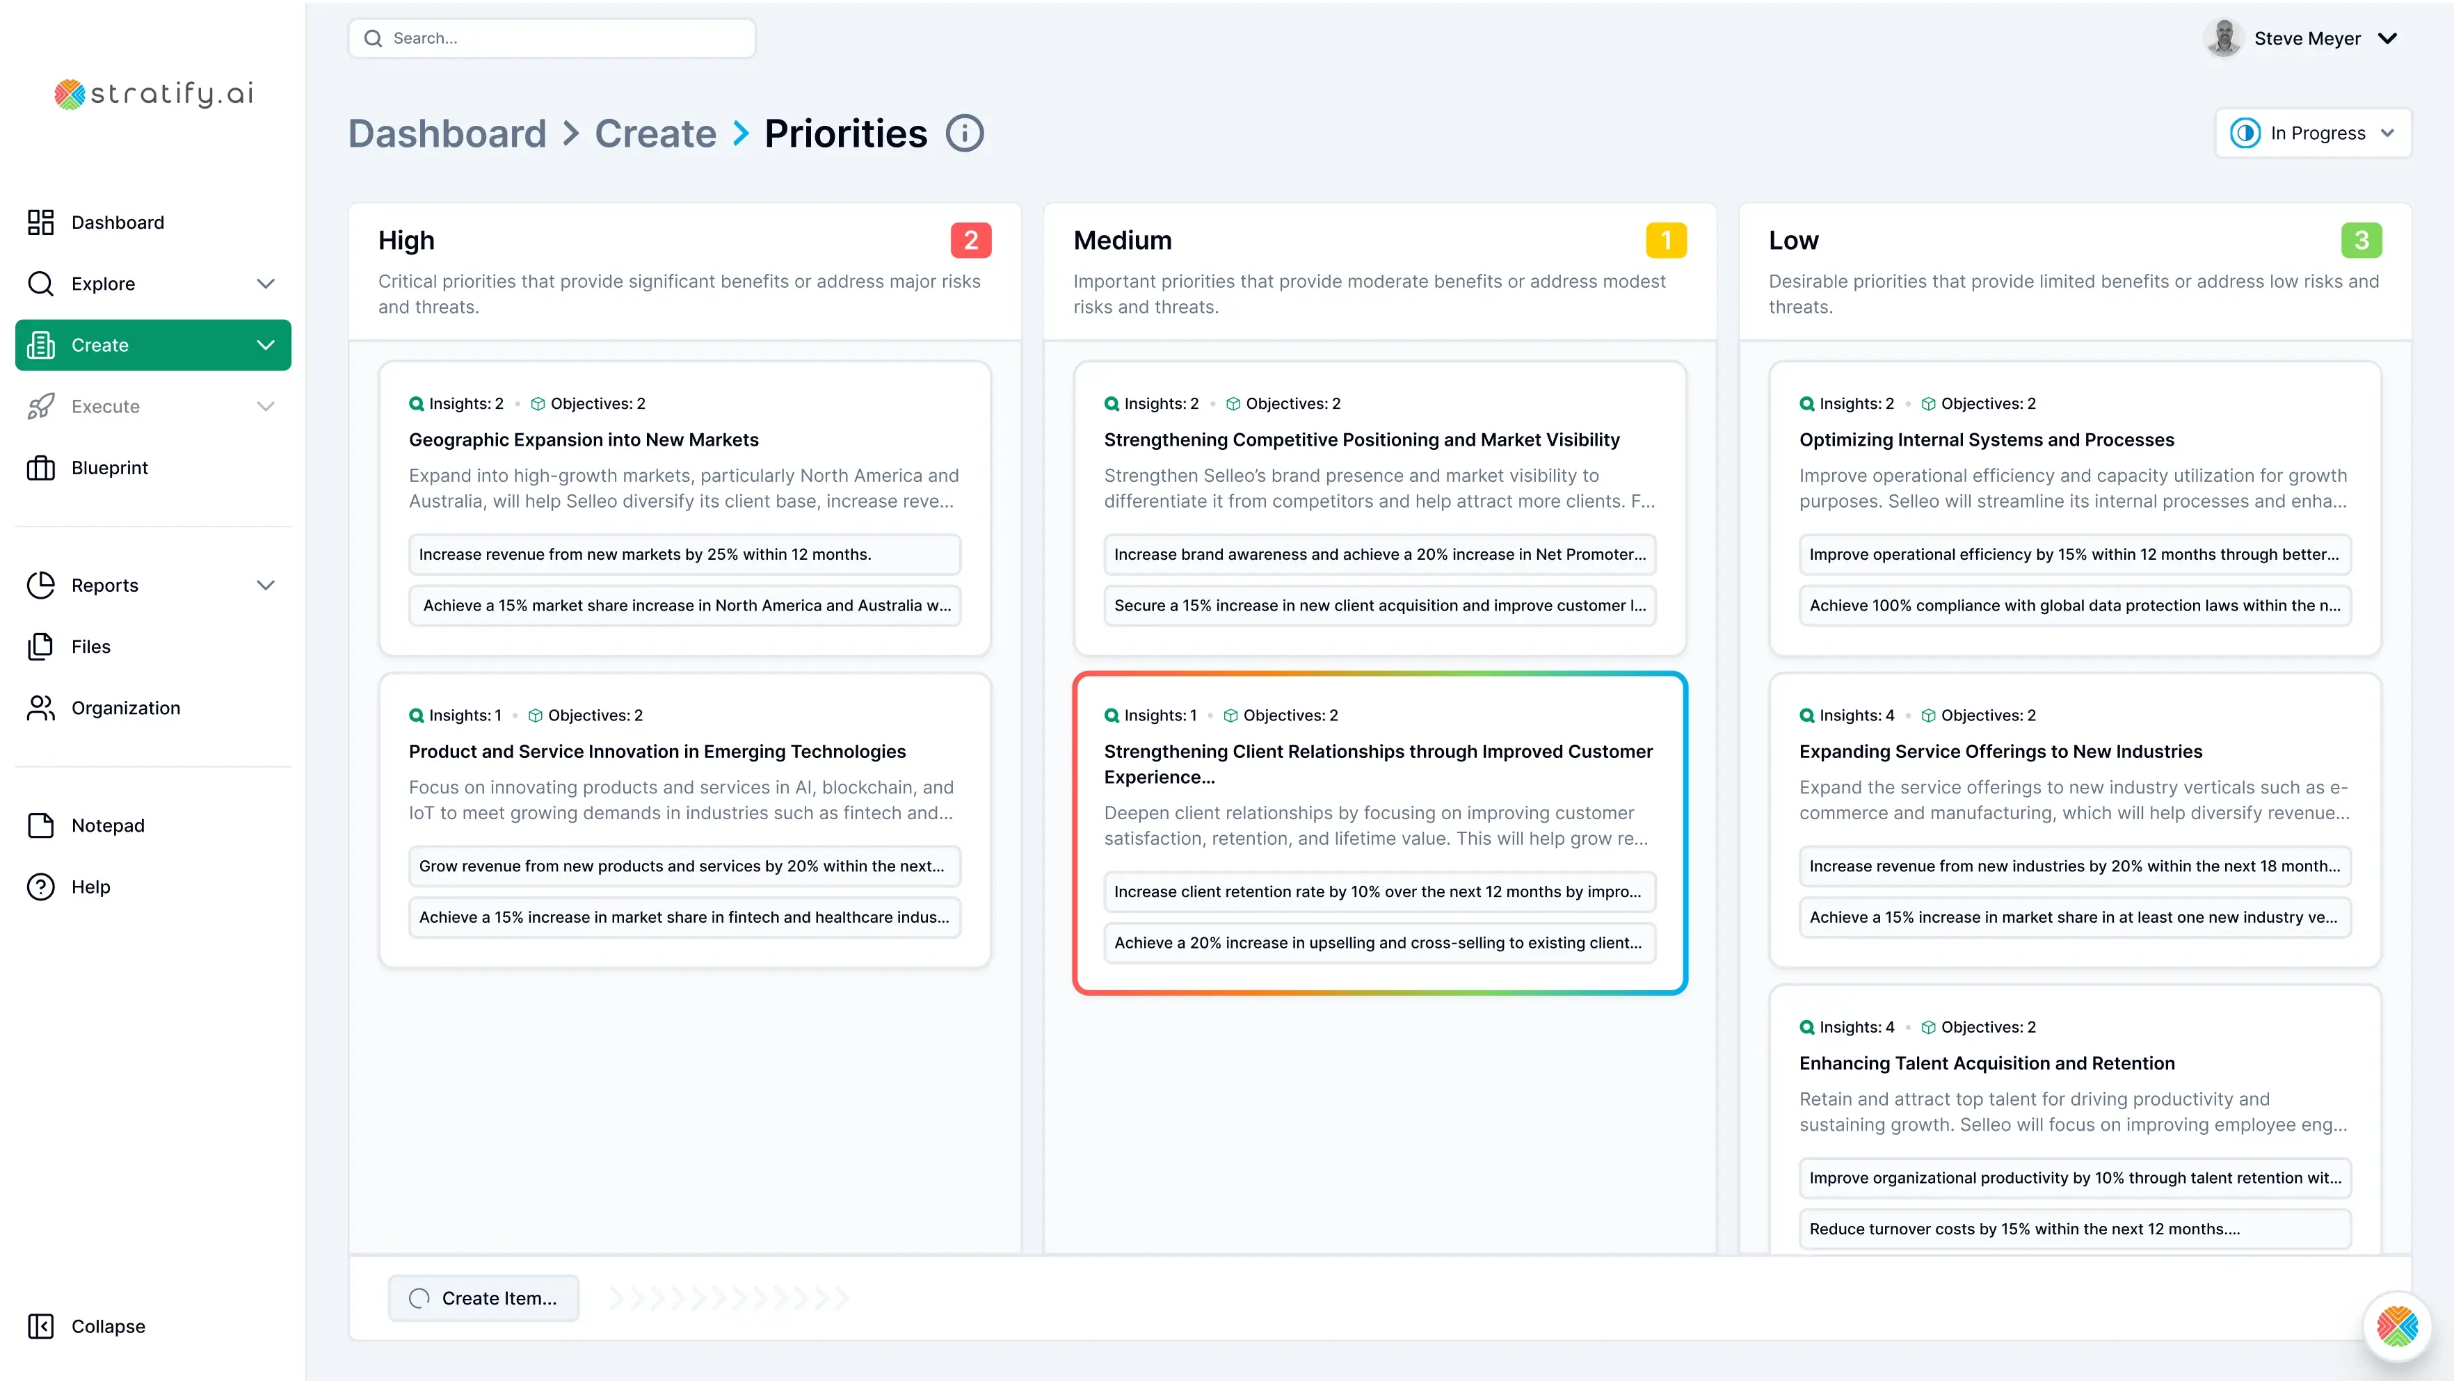Open the Organization people icon
The height and width of the screenshot is (1381, 2454).
(41, 708)
